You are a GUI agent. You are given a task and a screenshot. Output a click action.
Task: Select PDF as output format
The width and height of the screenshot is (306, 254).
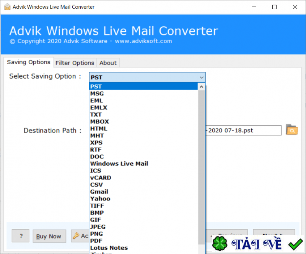point(143,241)
